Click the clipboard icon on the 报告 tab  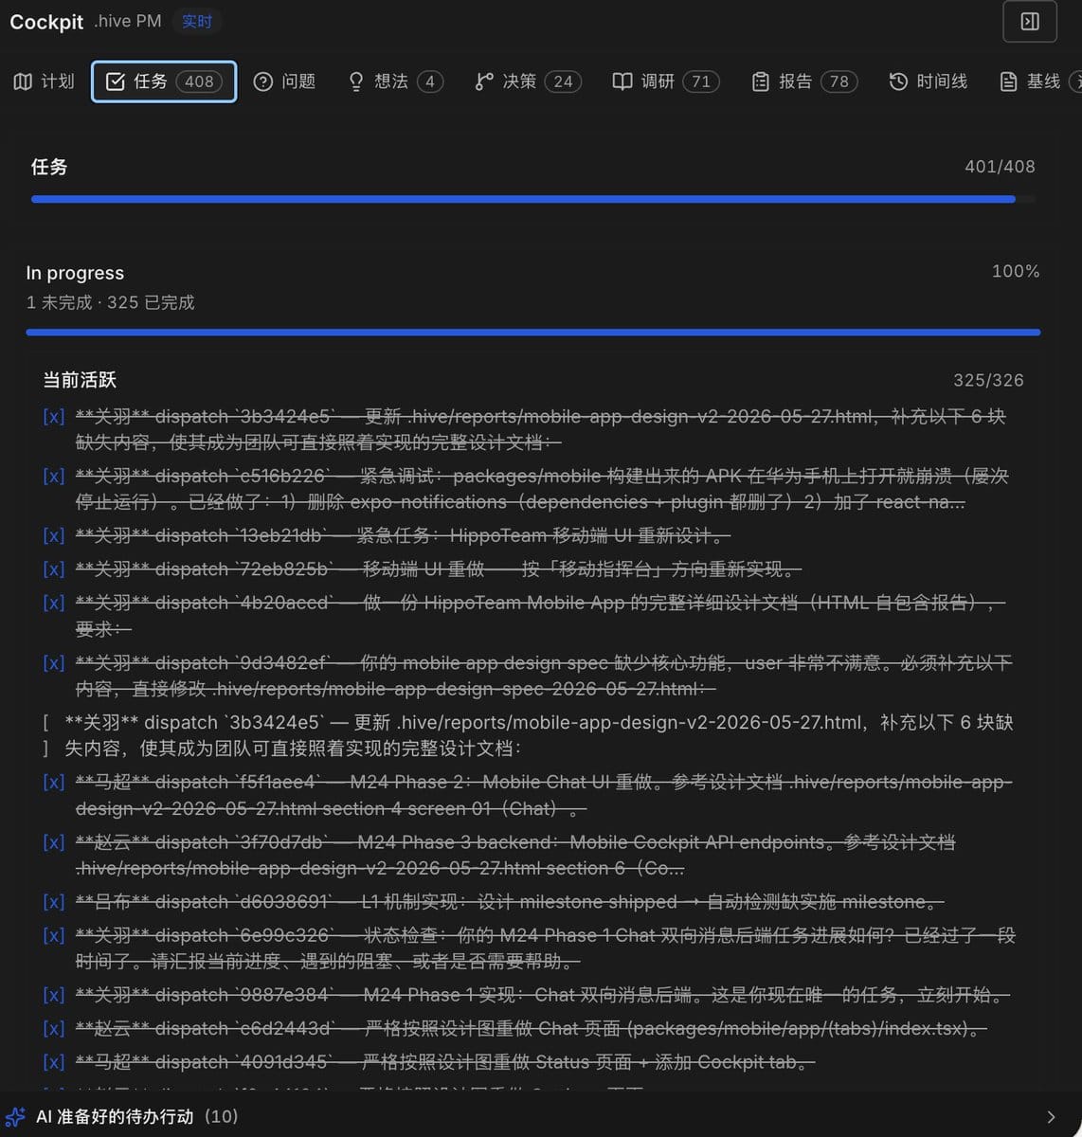coord(760,81)
